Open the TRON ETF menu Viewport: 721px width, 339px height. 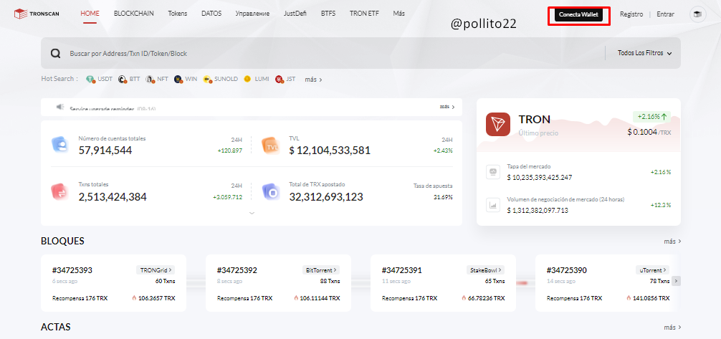coord(364,14)
